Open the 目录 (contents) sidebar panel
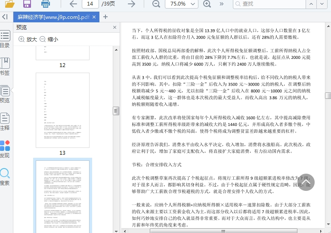 (x=5, y=39)
